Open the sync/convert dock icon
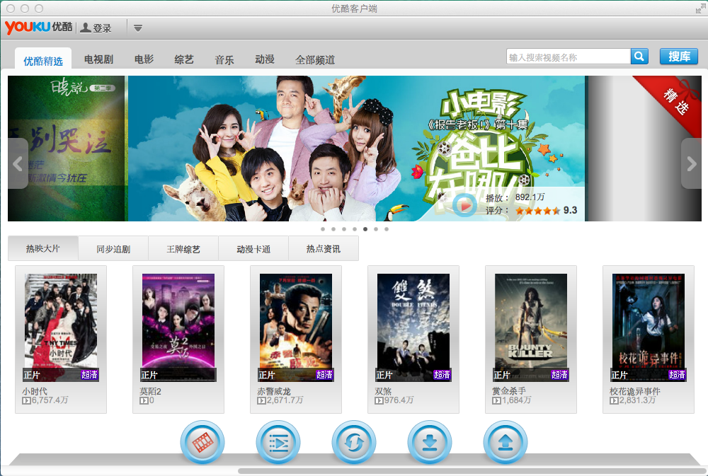This screenshot has height=476, width=708. tap(354, 443)
